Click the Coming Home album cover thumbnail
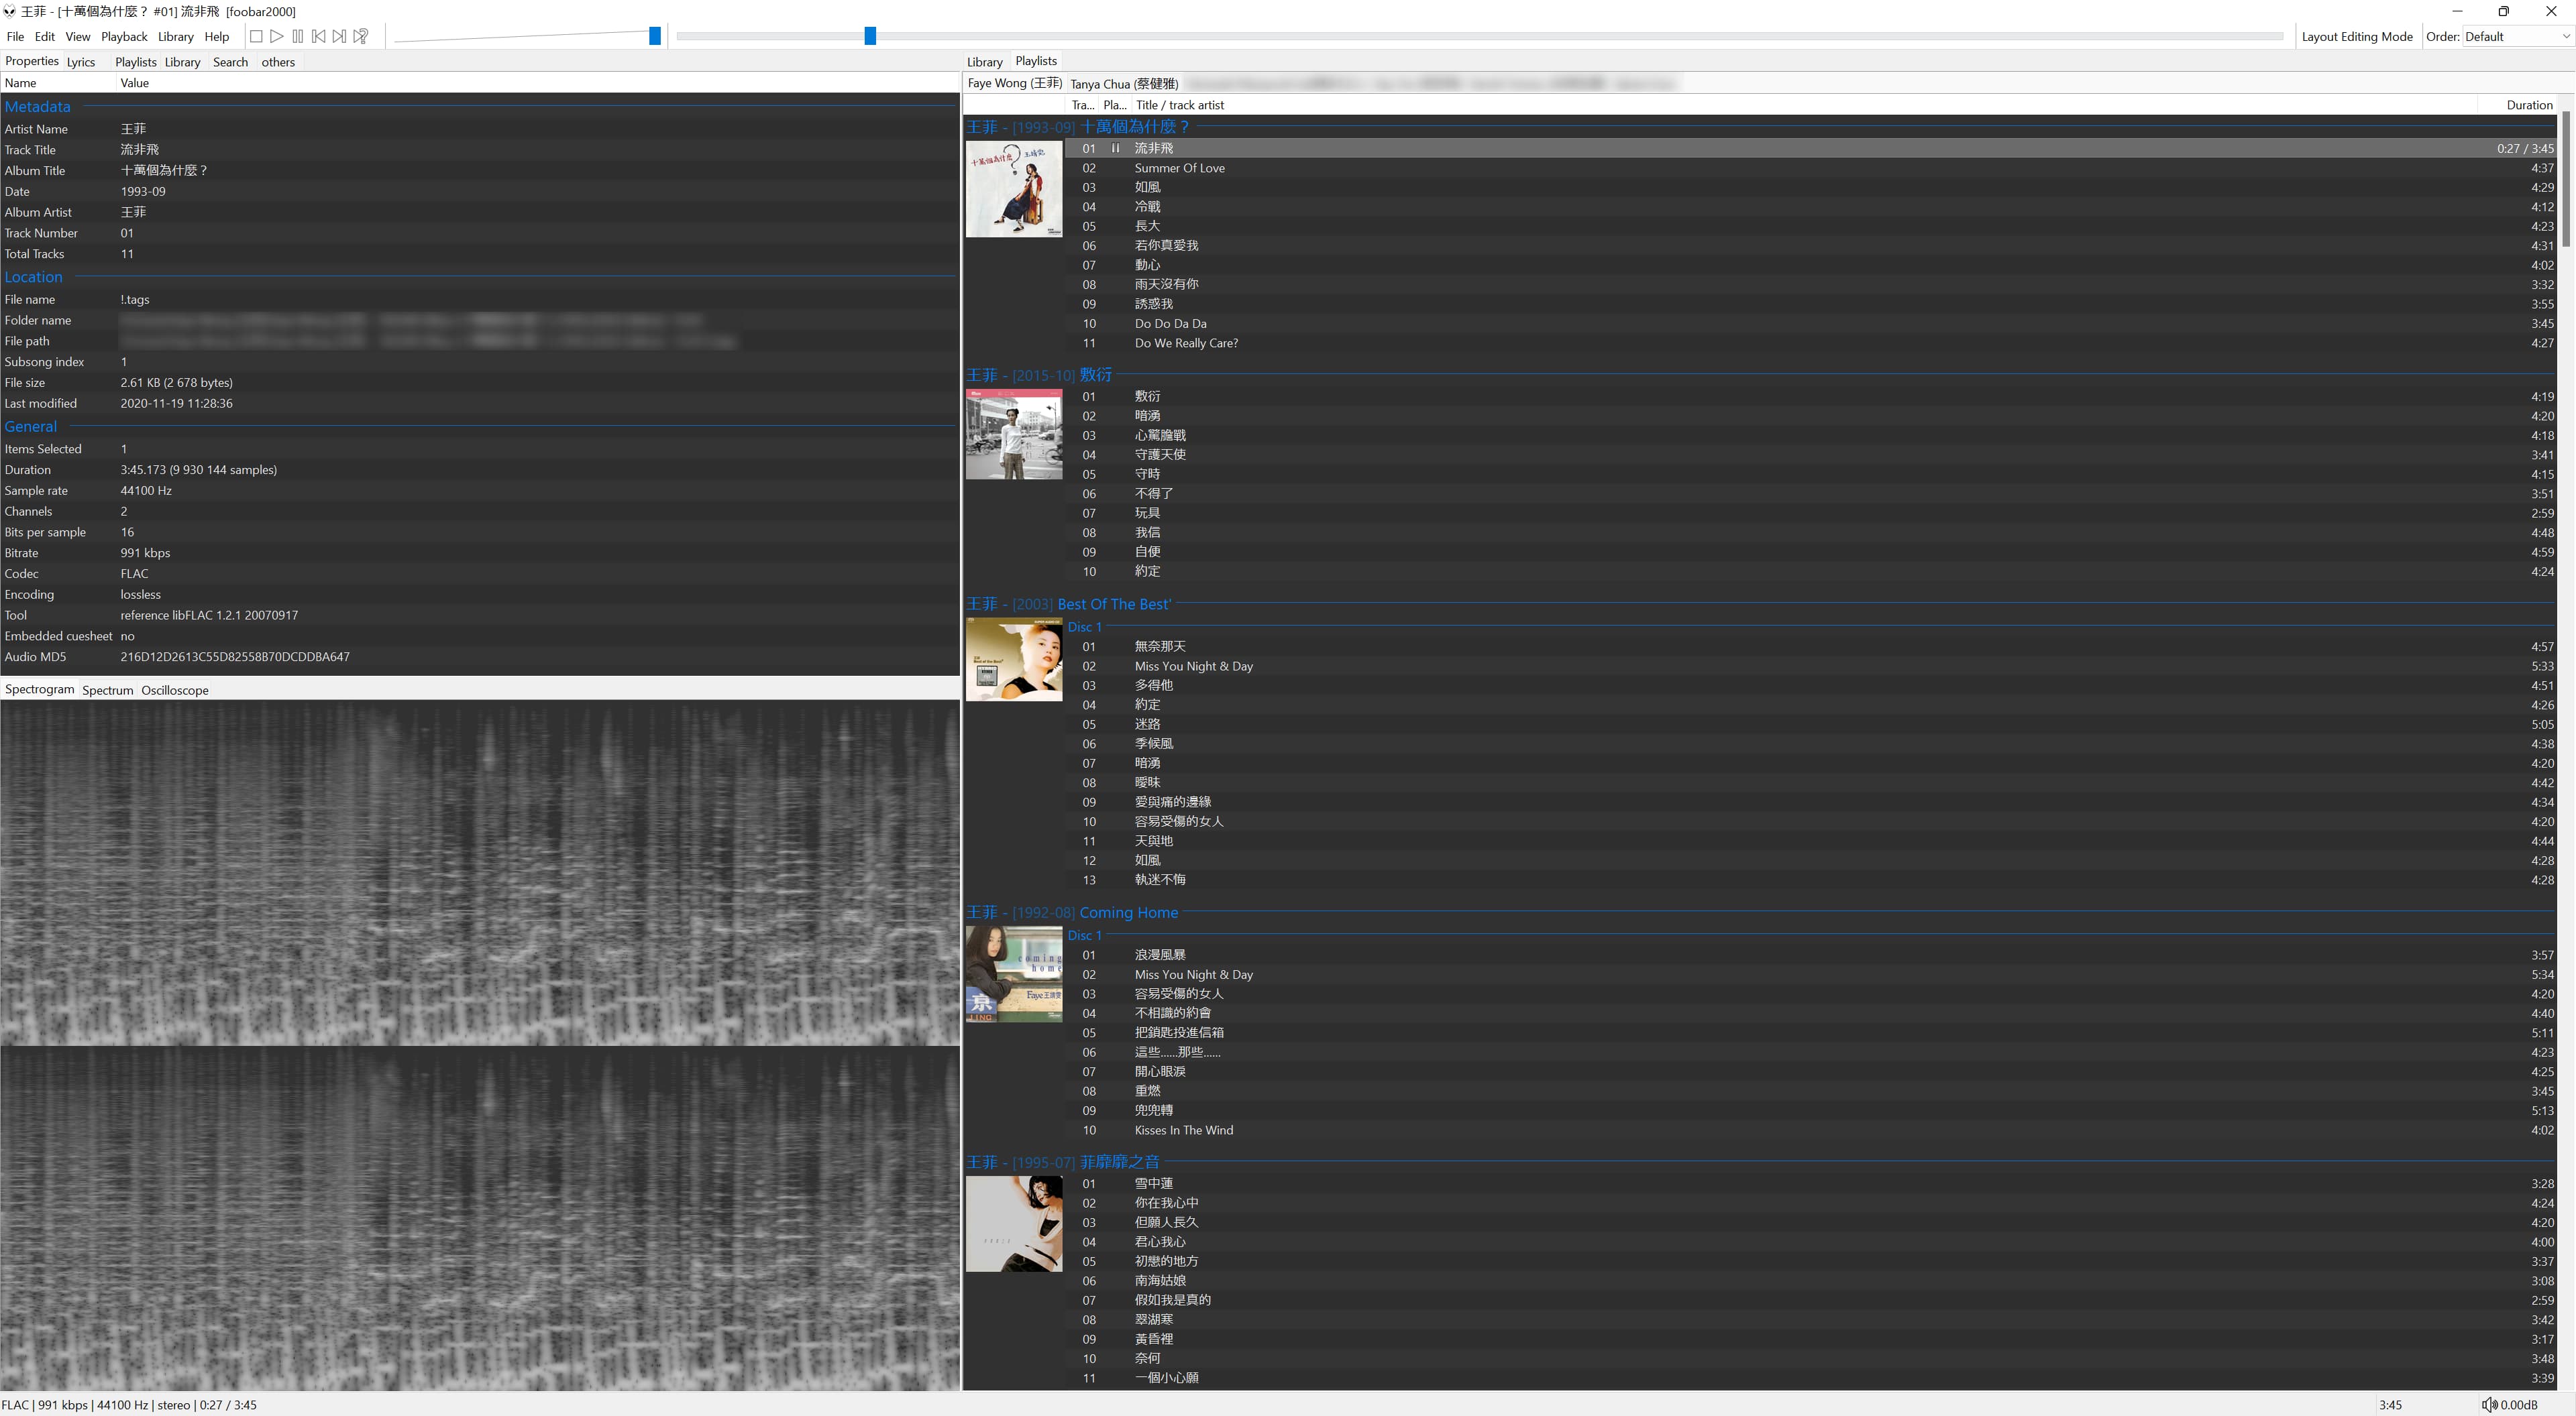 pos(1013,974)
